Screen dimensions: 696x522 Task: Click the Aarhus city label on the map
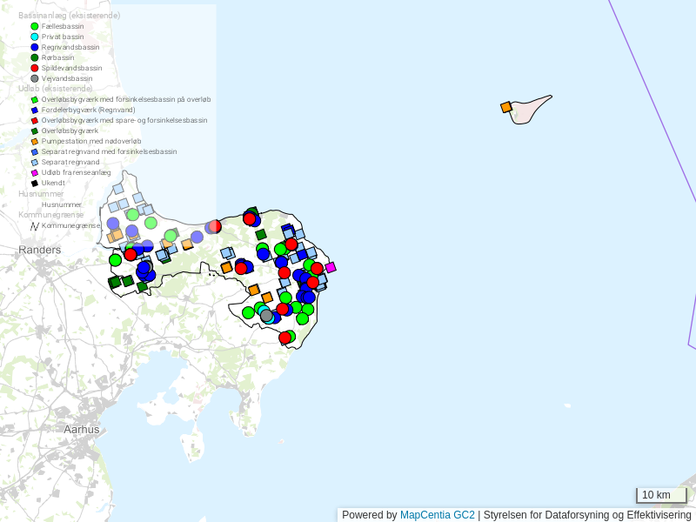82,429
